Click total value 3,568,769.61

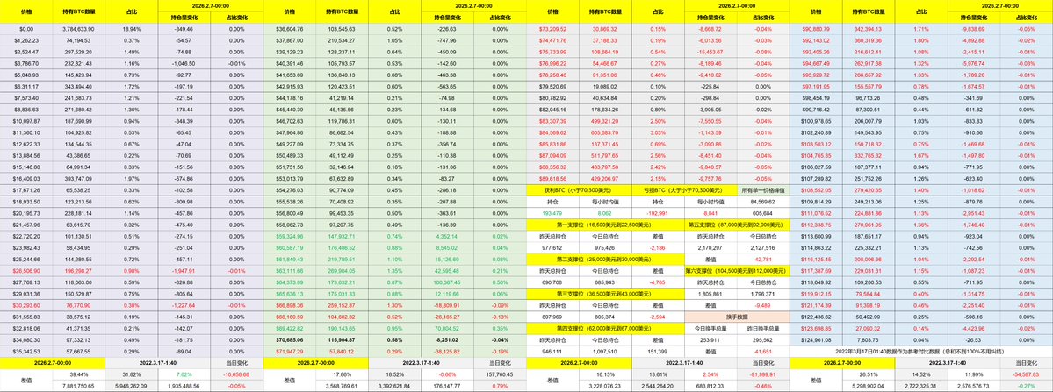(342, 385)
